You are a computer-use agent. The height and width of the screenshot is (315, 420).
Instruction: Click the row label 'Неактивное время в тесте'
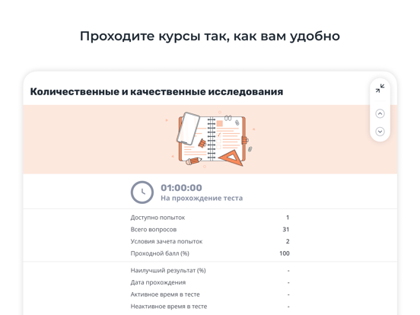point(169,306)
